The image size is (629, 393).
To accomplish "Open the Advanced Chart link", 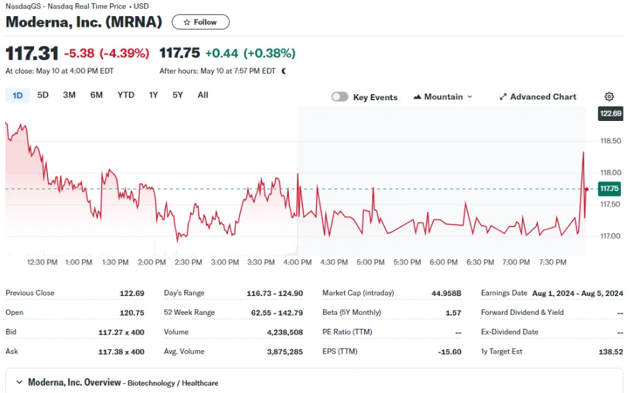I will (543, 97).
